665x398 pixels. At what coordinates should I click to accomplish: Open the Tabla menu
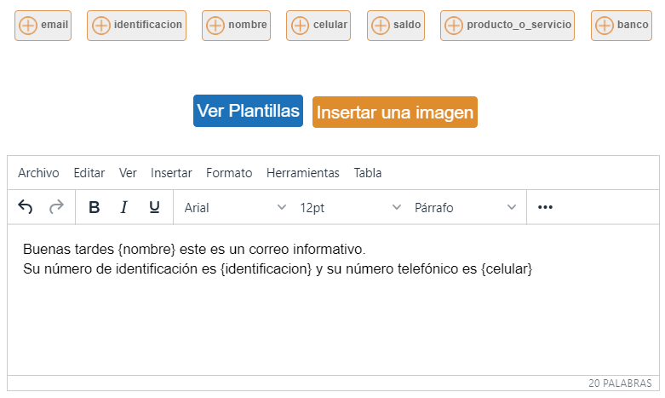click(x=368, y=173)
